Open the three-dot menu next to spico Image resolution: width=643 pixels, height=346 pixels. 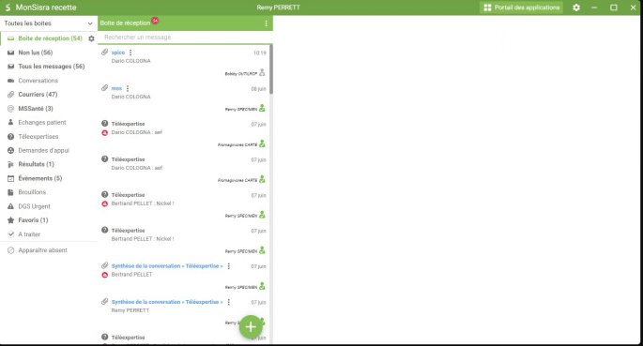[130, 53]
